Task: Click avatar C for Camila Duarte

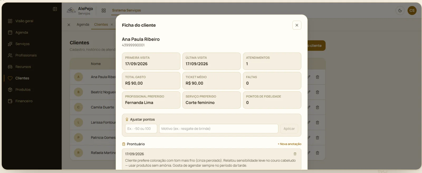Action: coord(78,107)
